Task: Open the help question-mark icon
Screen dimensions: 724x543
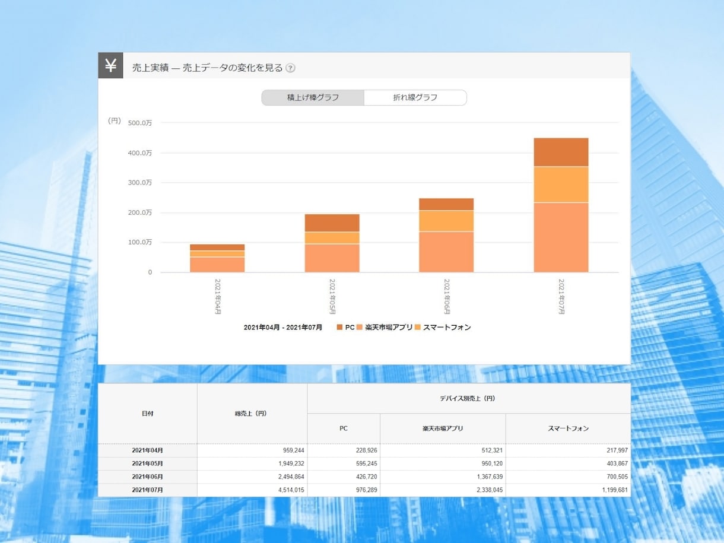Action: pyautogui.click(x=290, y=68)
